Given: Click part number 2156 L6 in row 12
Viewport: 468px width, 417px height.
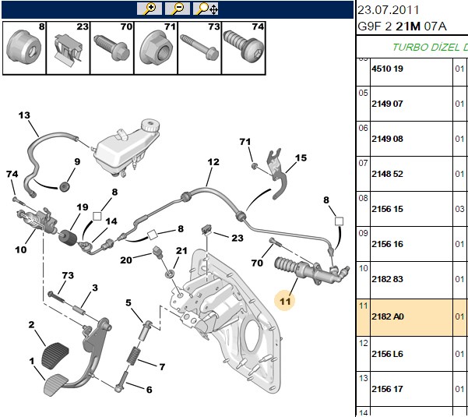Looking at the screenshot, I should [x=387, y=354].
